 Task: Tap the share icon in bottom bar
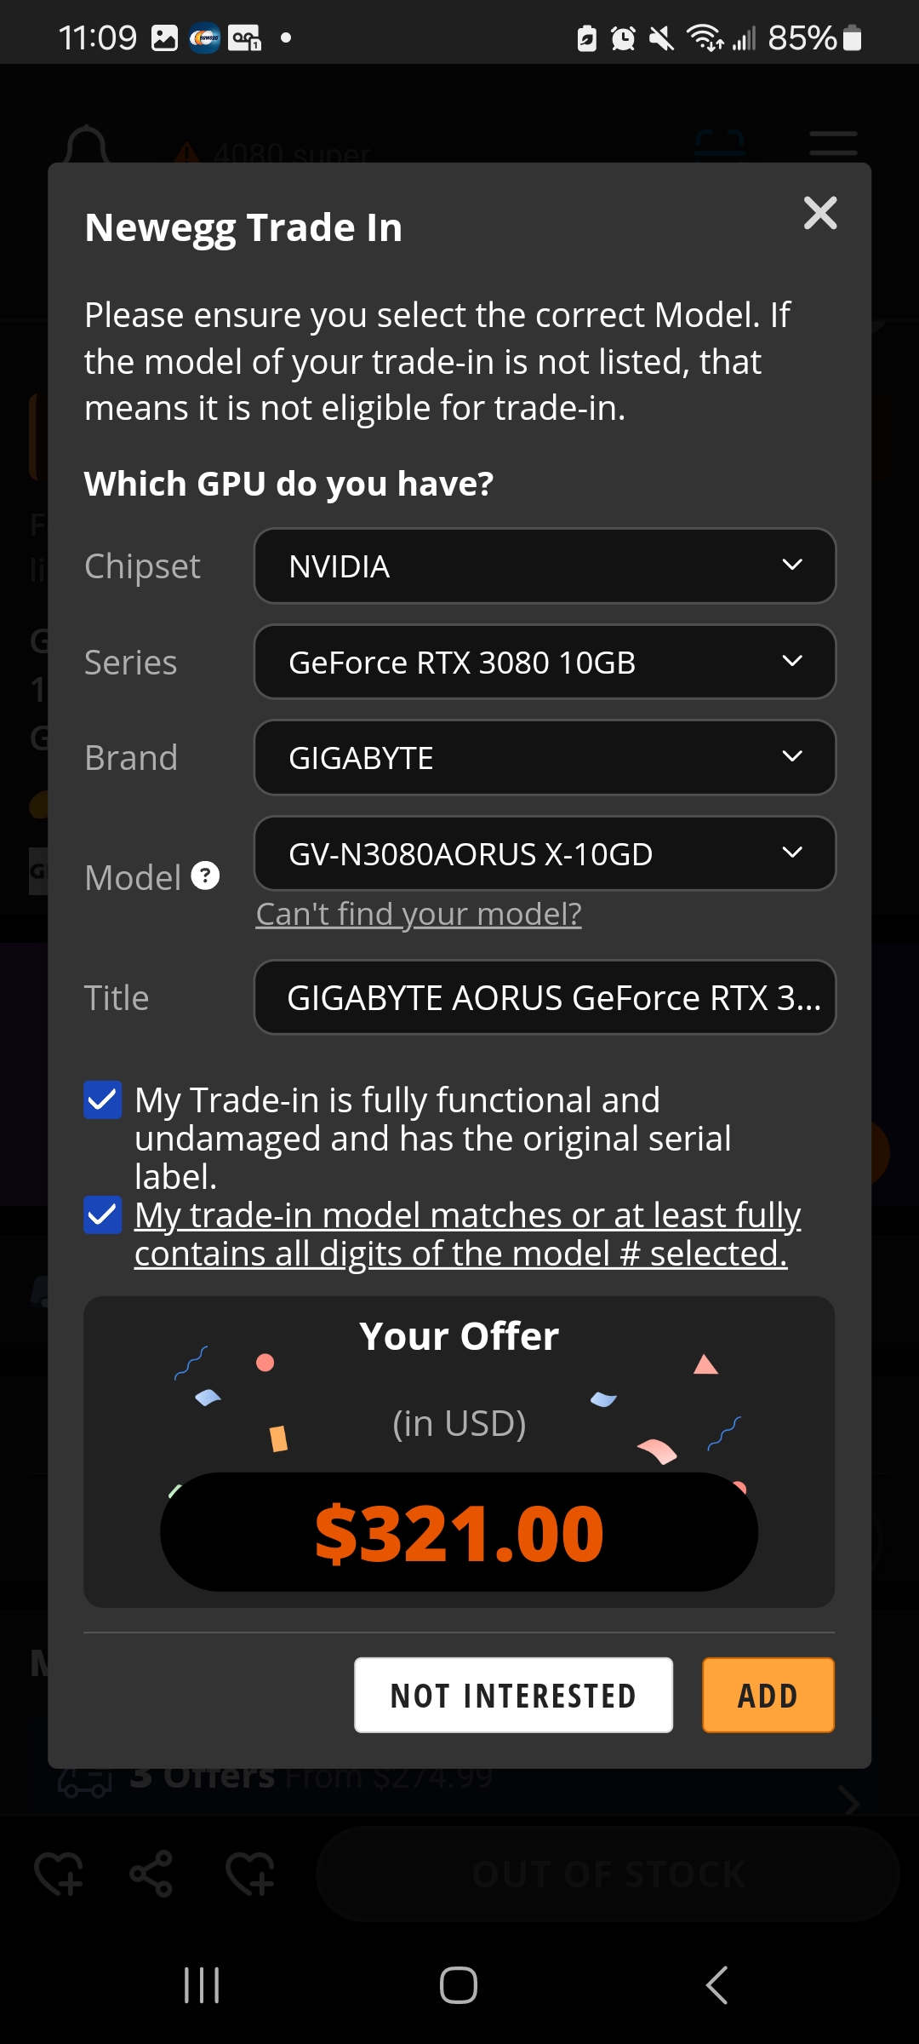(x=151, y=1874)
